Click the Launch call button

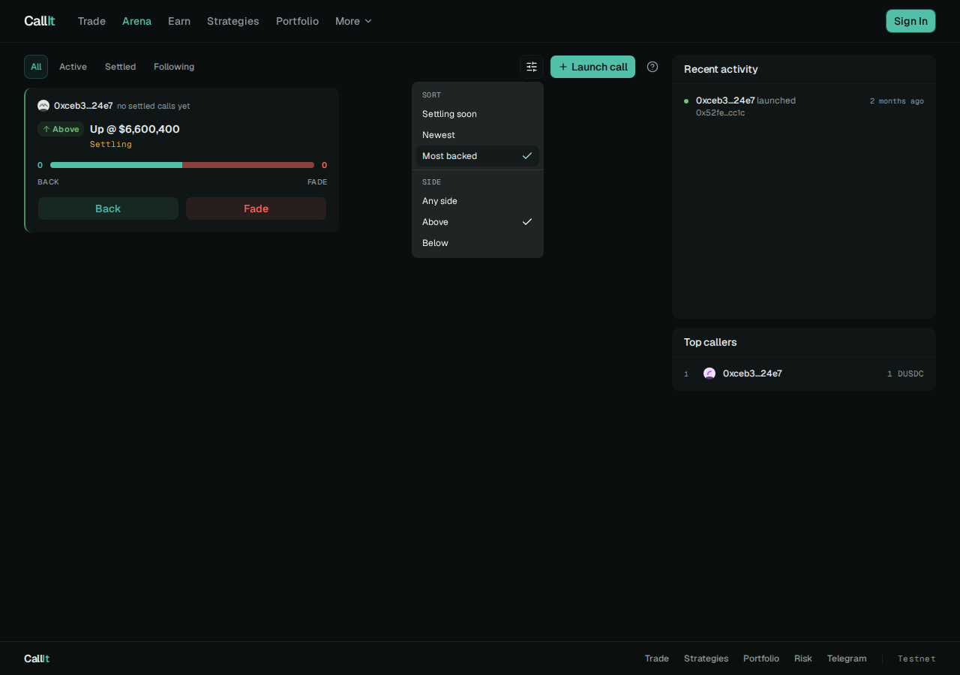point(592,67)
